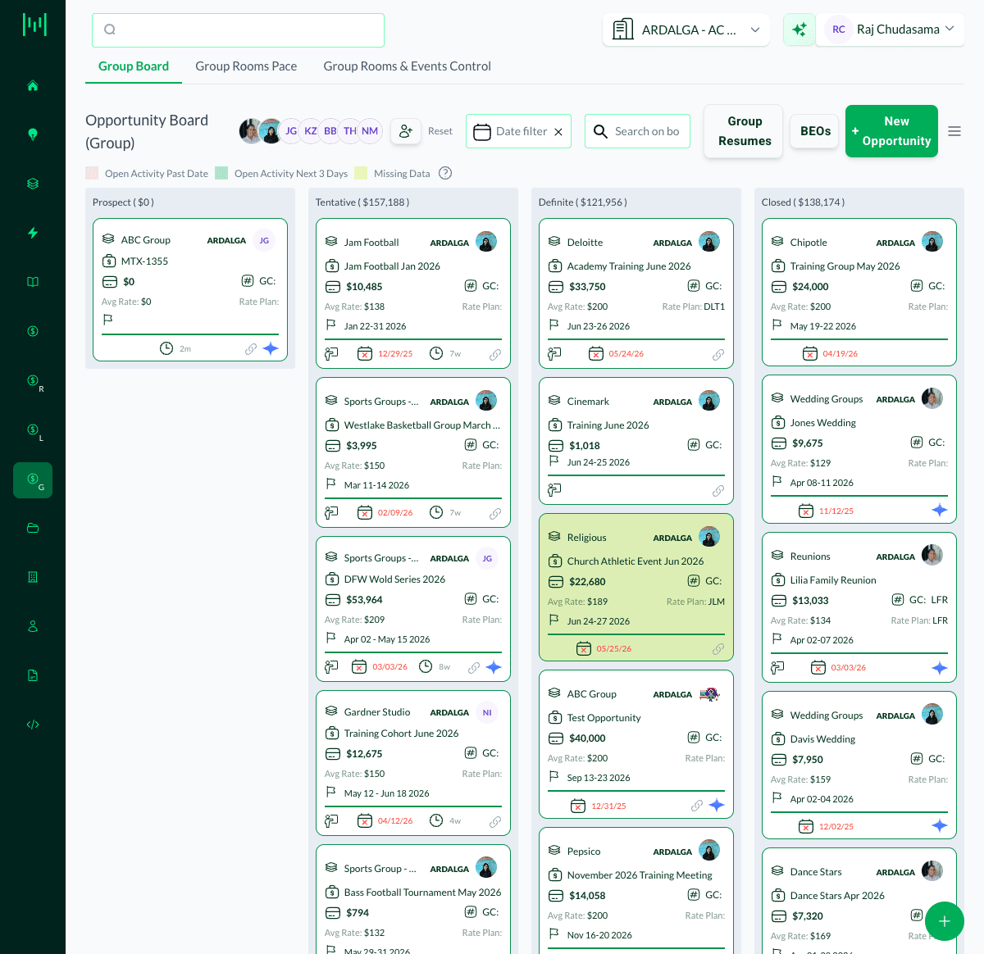Open the home icon in sidebar
984x954 pixels.
pos(33,85)
